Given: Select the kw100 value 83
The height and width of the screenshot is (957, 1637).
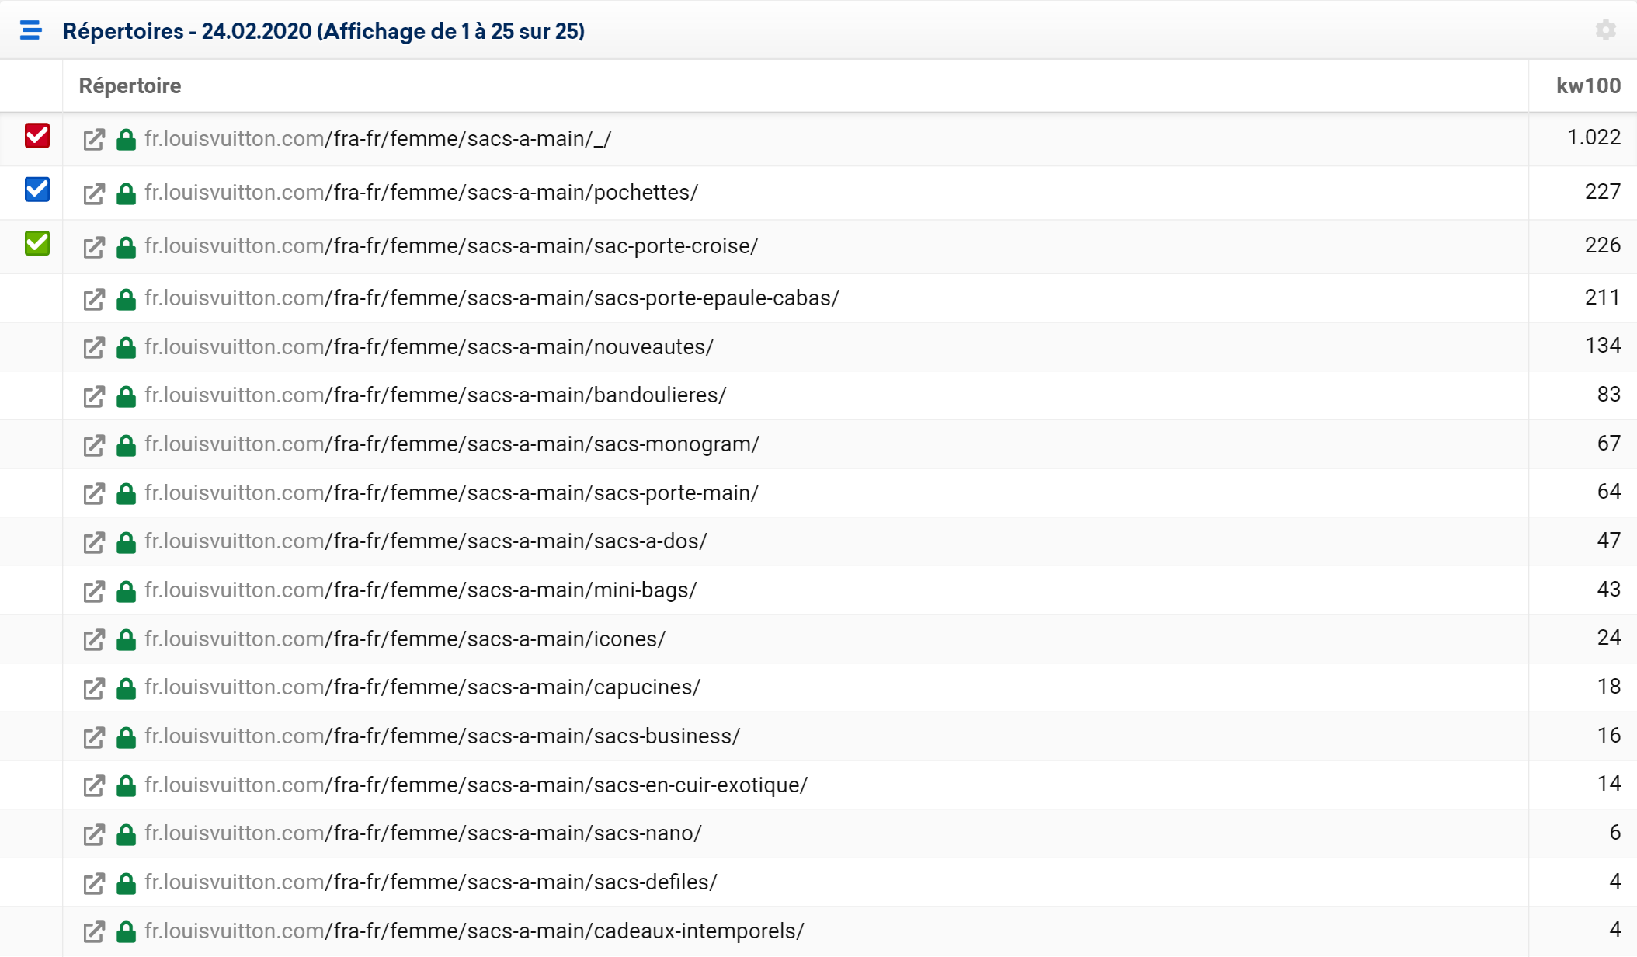Looking at the screenshot, I should tap(1609, 395).
